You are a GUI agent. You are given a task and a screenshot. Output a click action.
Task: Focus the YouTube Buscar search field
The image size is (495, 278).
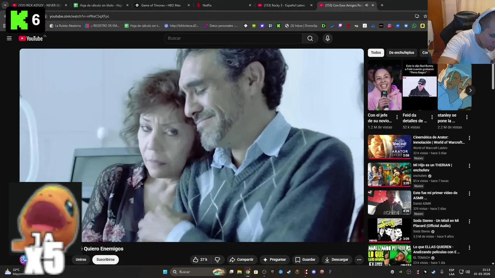(233, 38)
